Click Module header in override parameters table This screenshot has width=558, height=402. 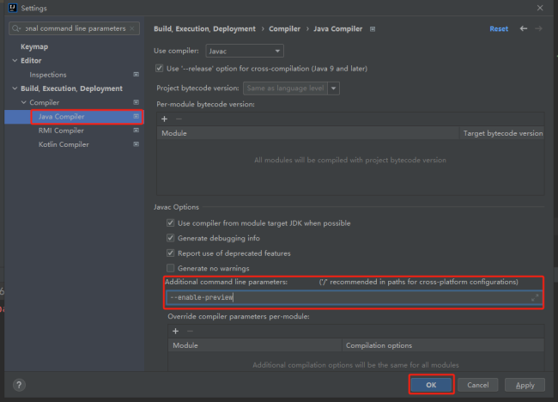coord(255,345)
